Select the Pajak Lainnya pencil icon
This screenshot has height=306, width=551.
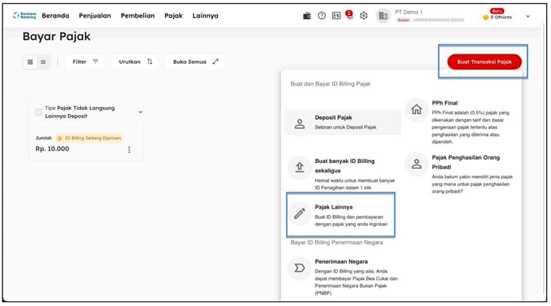click(x=300, y=213)
